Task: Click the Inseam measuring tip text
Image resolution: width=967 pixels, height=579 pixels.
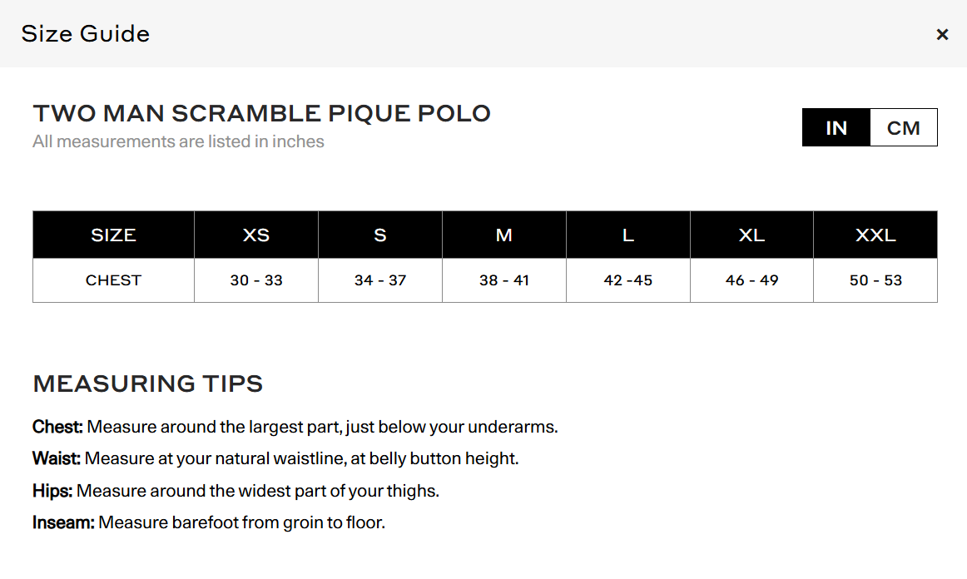Action: tap(209, 523)
